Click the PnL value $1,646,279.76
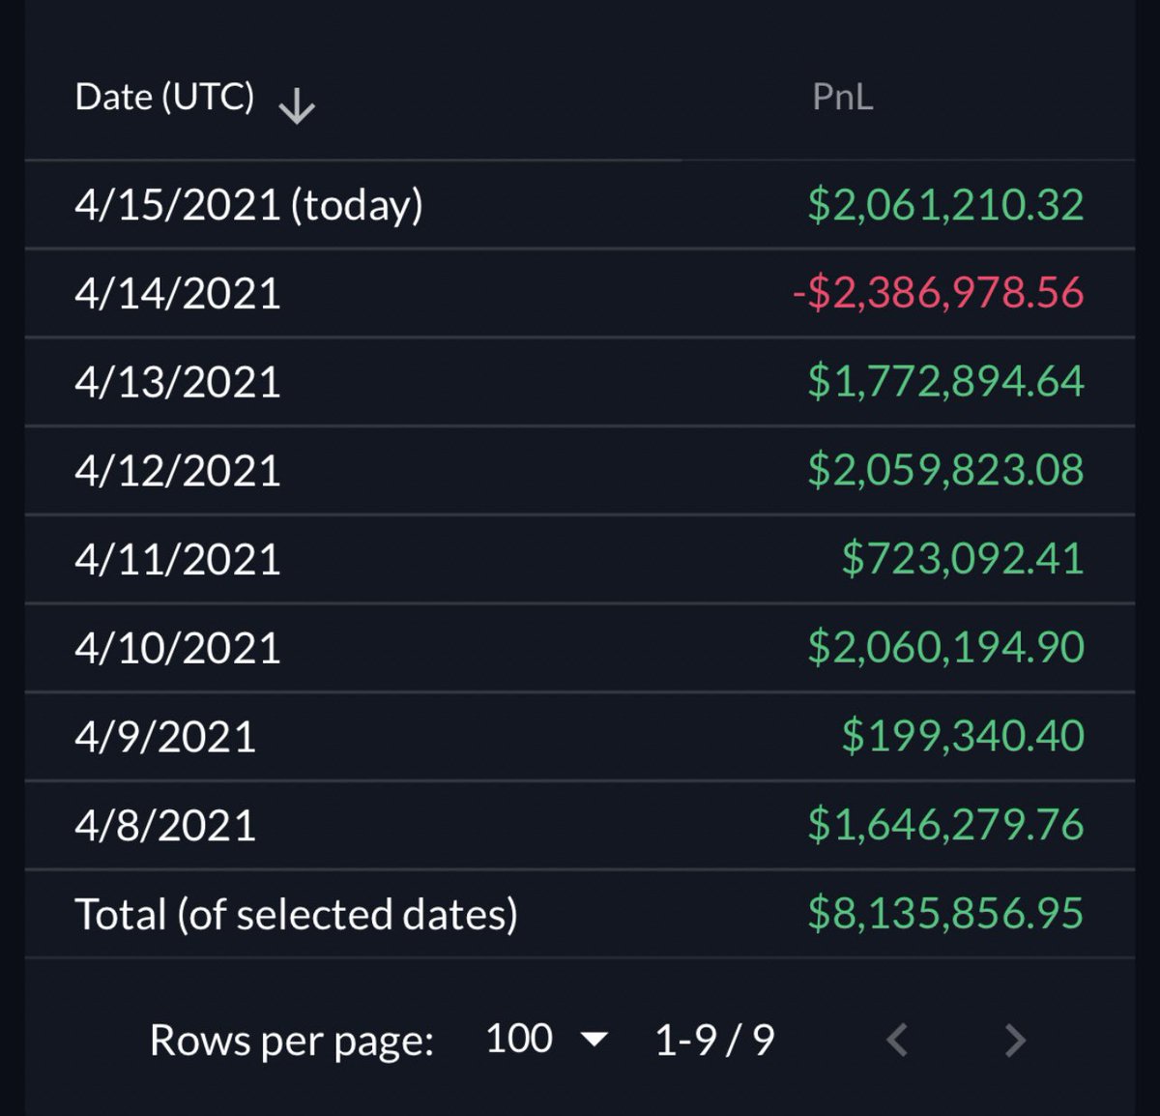 [945, 826]
